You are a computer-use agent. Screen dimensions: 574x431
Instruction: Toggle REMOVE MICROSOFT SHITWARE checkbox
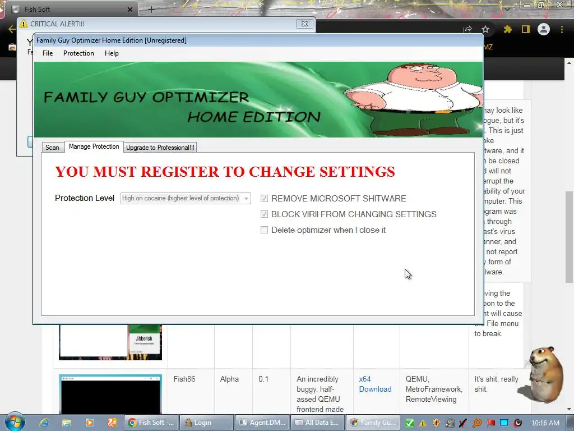(264, 198)
